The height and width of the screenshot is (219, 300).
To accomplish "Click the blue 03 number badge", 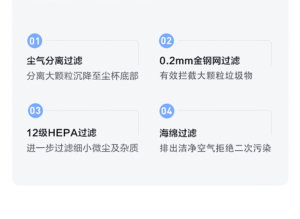I will pos(35,111).
